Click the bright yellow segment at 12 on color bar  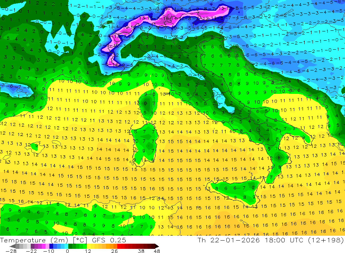pyautogui.click(x=89, y=246)
